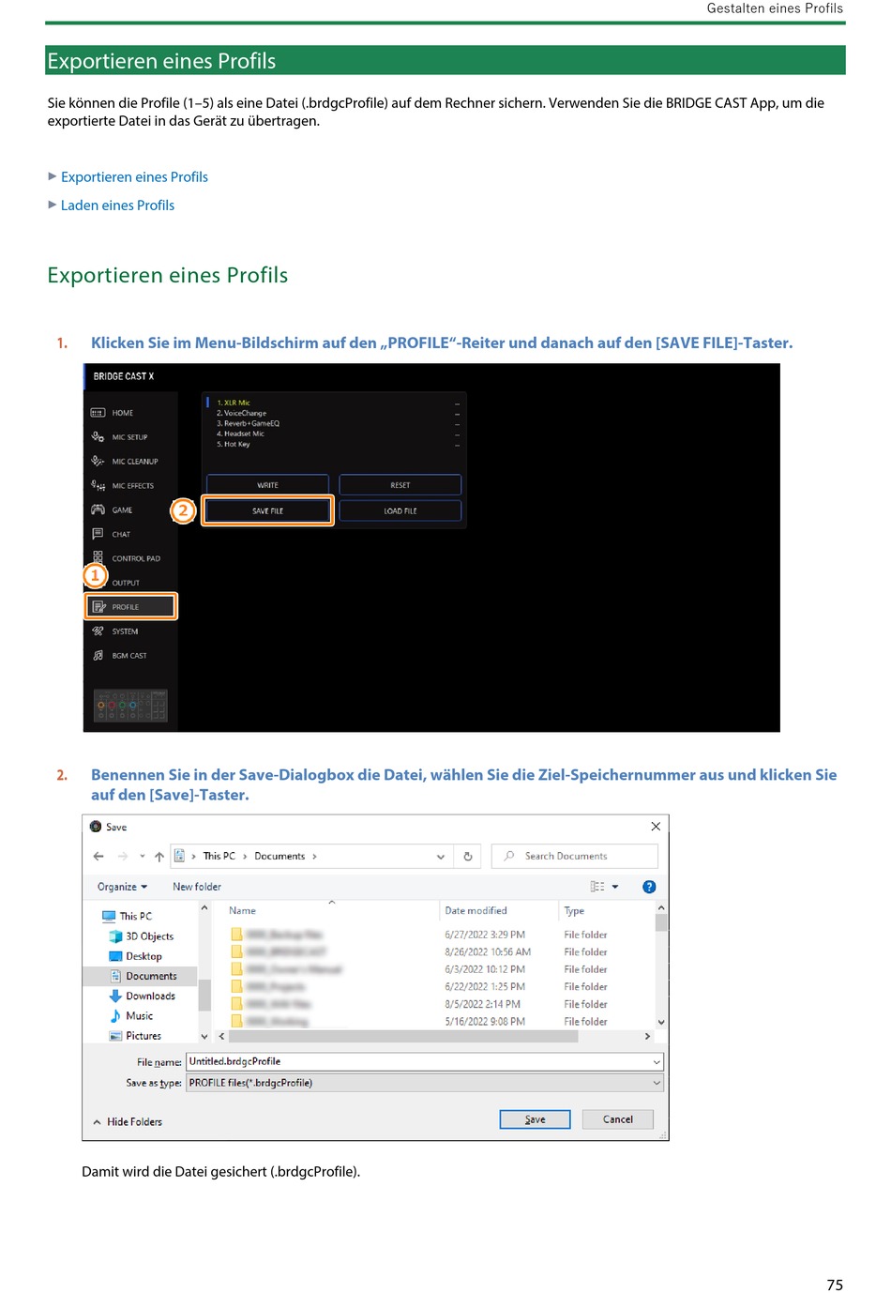Click 'Documents' in the address path
The height and width of the screenshot is (1293, 891).
(x=279, y=856)
